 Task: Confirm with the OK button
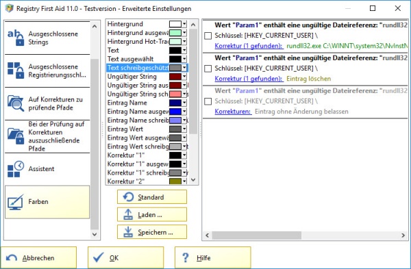tap(126, 258)
